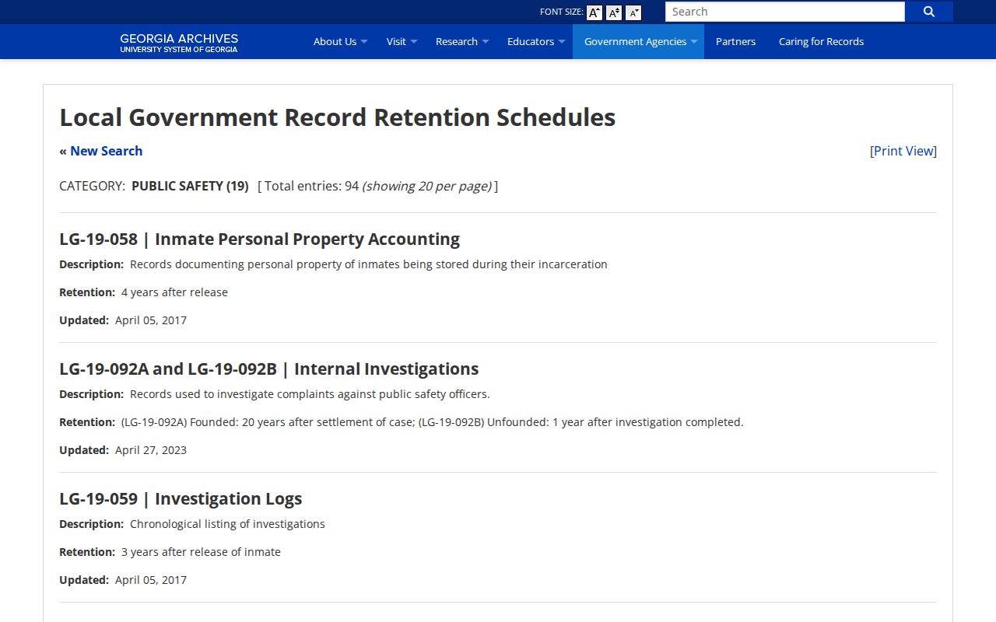This screenshot has height=622, width=996.
Task: Open Georgia Archives home logo
Action: (179, 43)
